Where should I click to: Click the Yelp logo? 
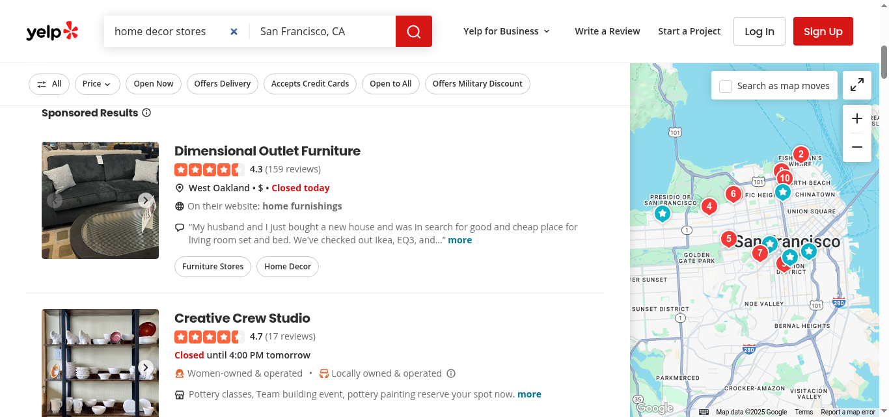coord(52,31)
